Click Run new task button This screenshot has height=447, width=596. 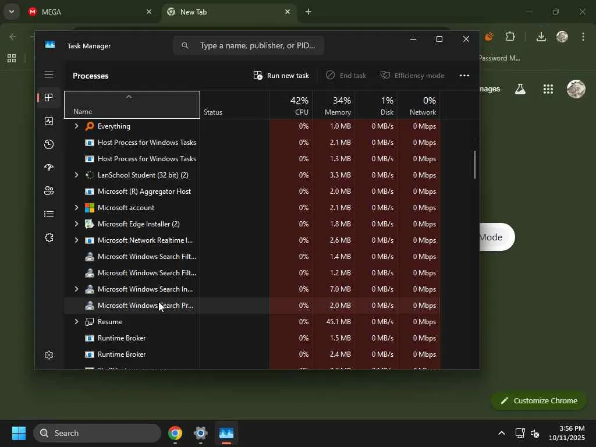click(281, 75)
